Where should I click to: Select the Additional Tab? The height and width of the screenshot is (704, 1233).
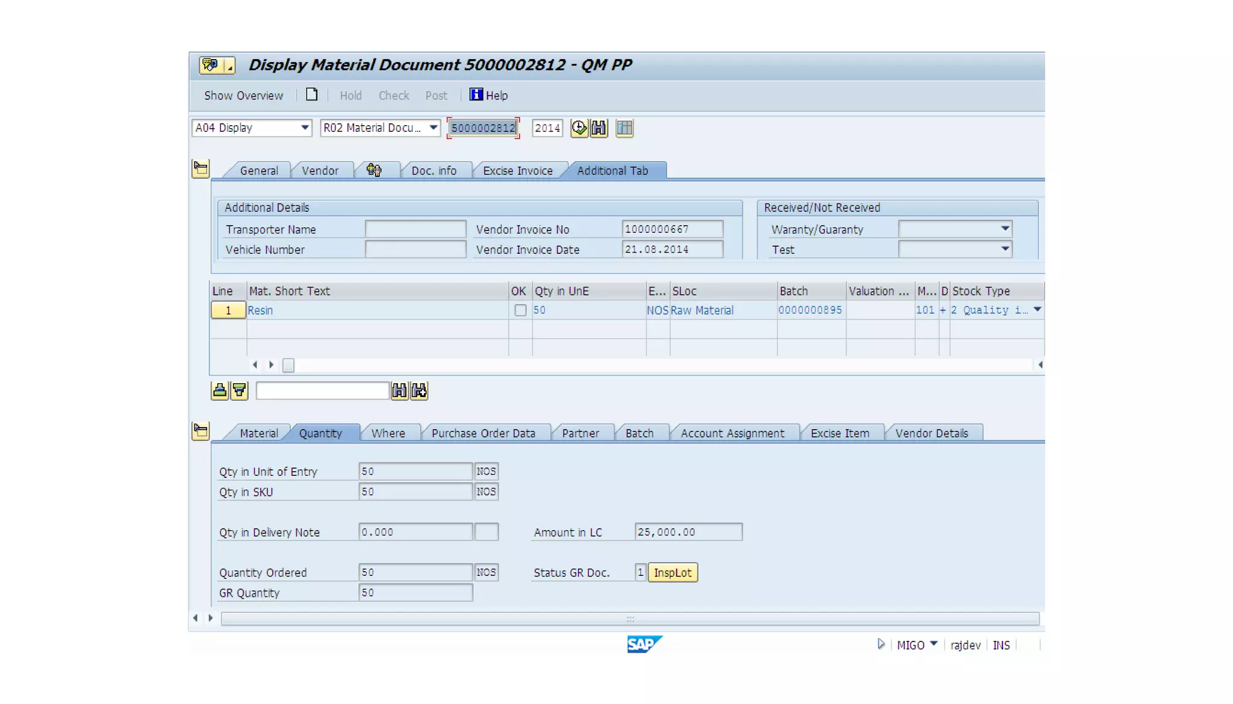pos(612,170)
